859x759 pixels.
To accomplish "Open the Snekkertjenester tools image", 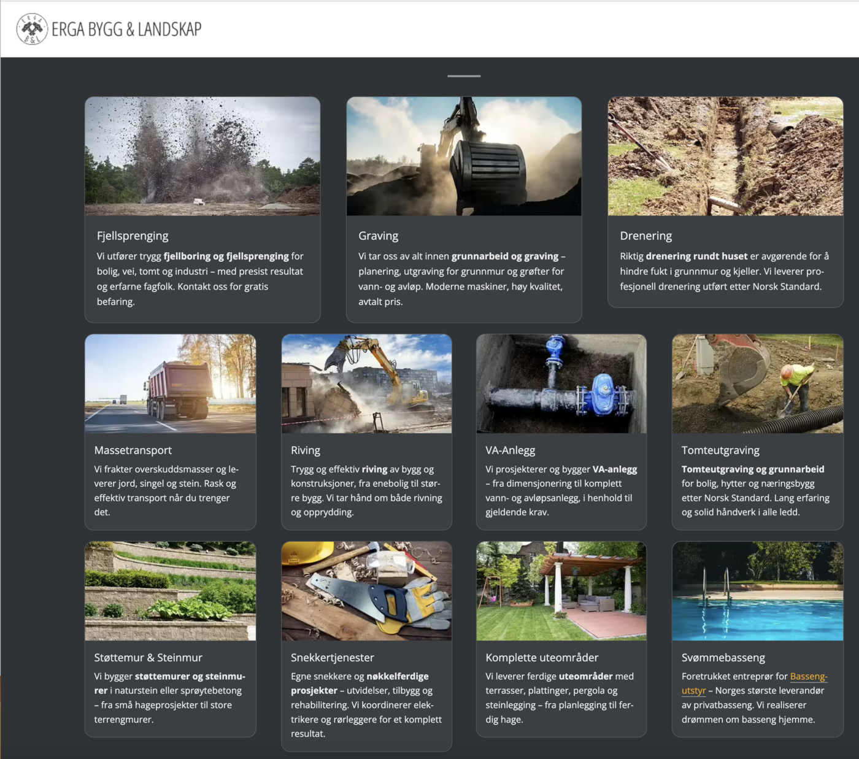I will [366, 591].
